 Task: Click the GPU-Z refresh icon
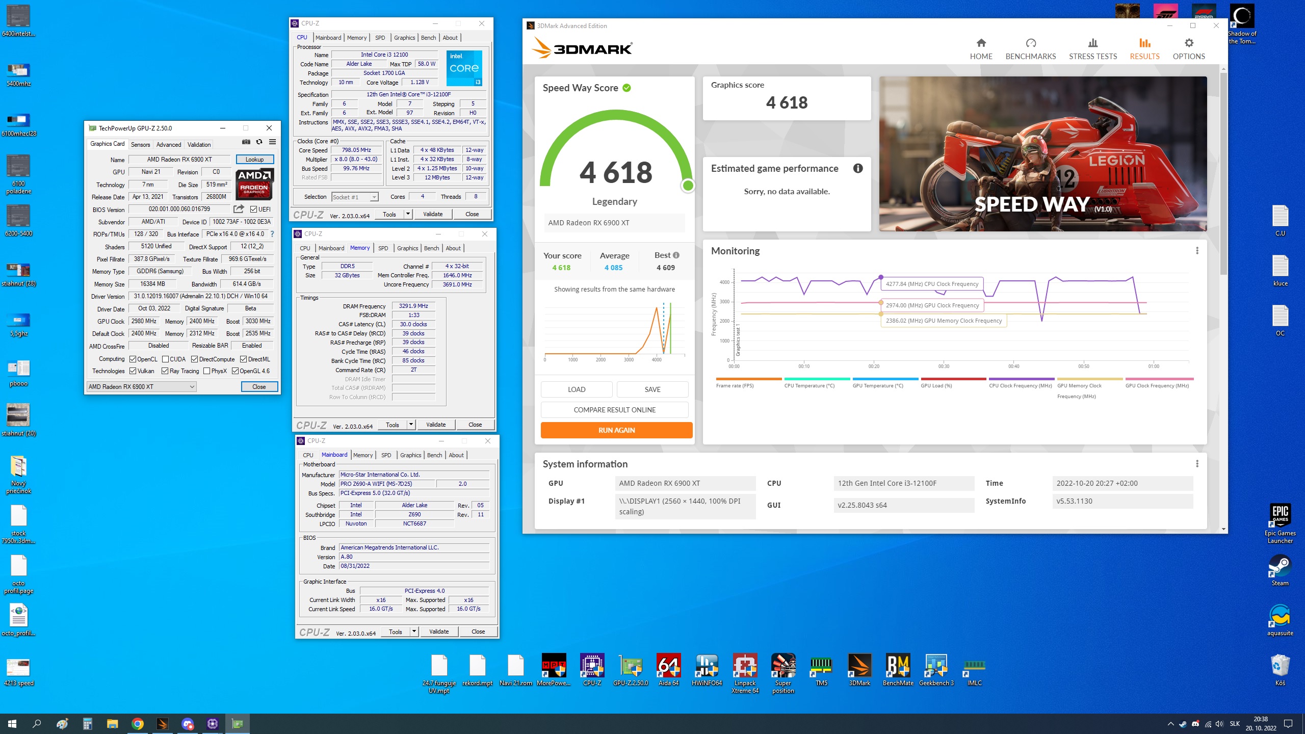click(x=259, y=142)
